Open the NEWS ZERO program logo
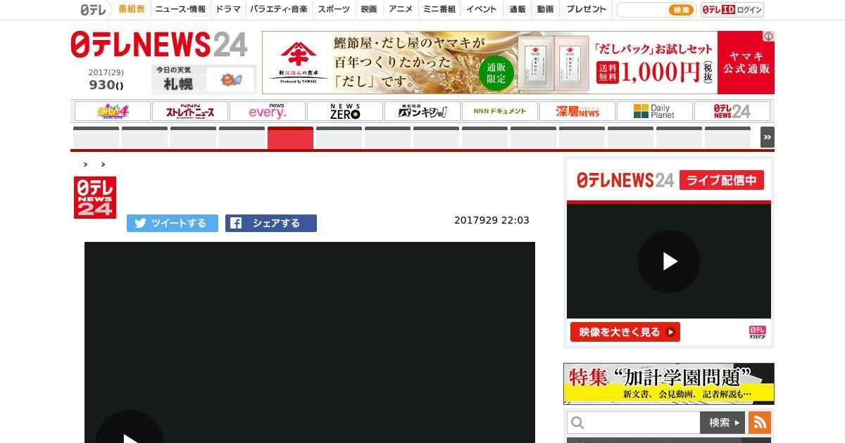The width and height of the screenshot is (845, 443). coord(345,111)
